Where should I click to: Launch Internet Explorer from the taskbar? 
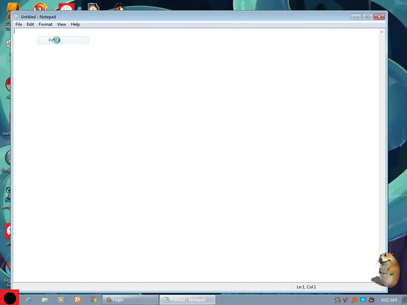tap(28, 300)
